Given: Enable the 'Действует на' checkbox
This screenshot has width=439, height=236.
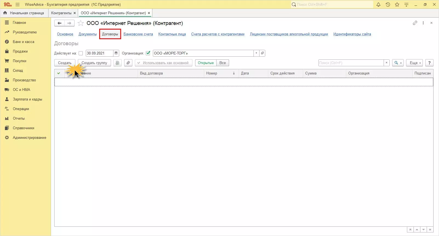Looking at the screenshot, I should pyautogui.click(x=81, y=53).
